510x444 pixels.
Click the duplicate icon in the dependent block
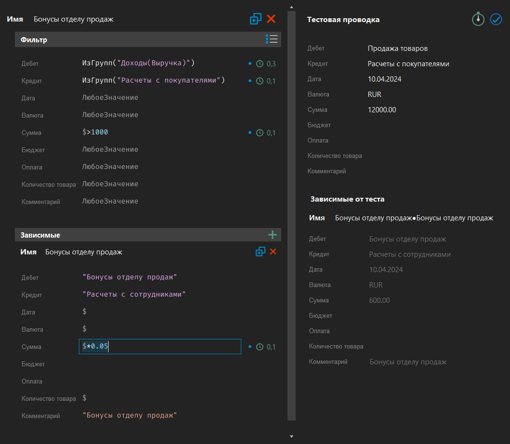tap(260, 252)
